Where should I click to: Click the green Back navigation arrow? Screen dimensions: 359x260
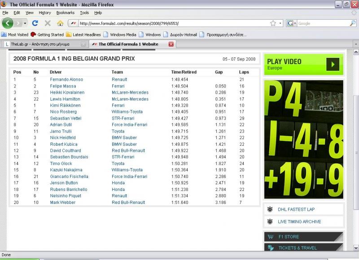point(8,23)
